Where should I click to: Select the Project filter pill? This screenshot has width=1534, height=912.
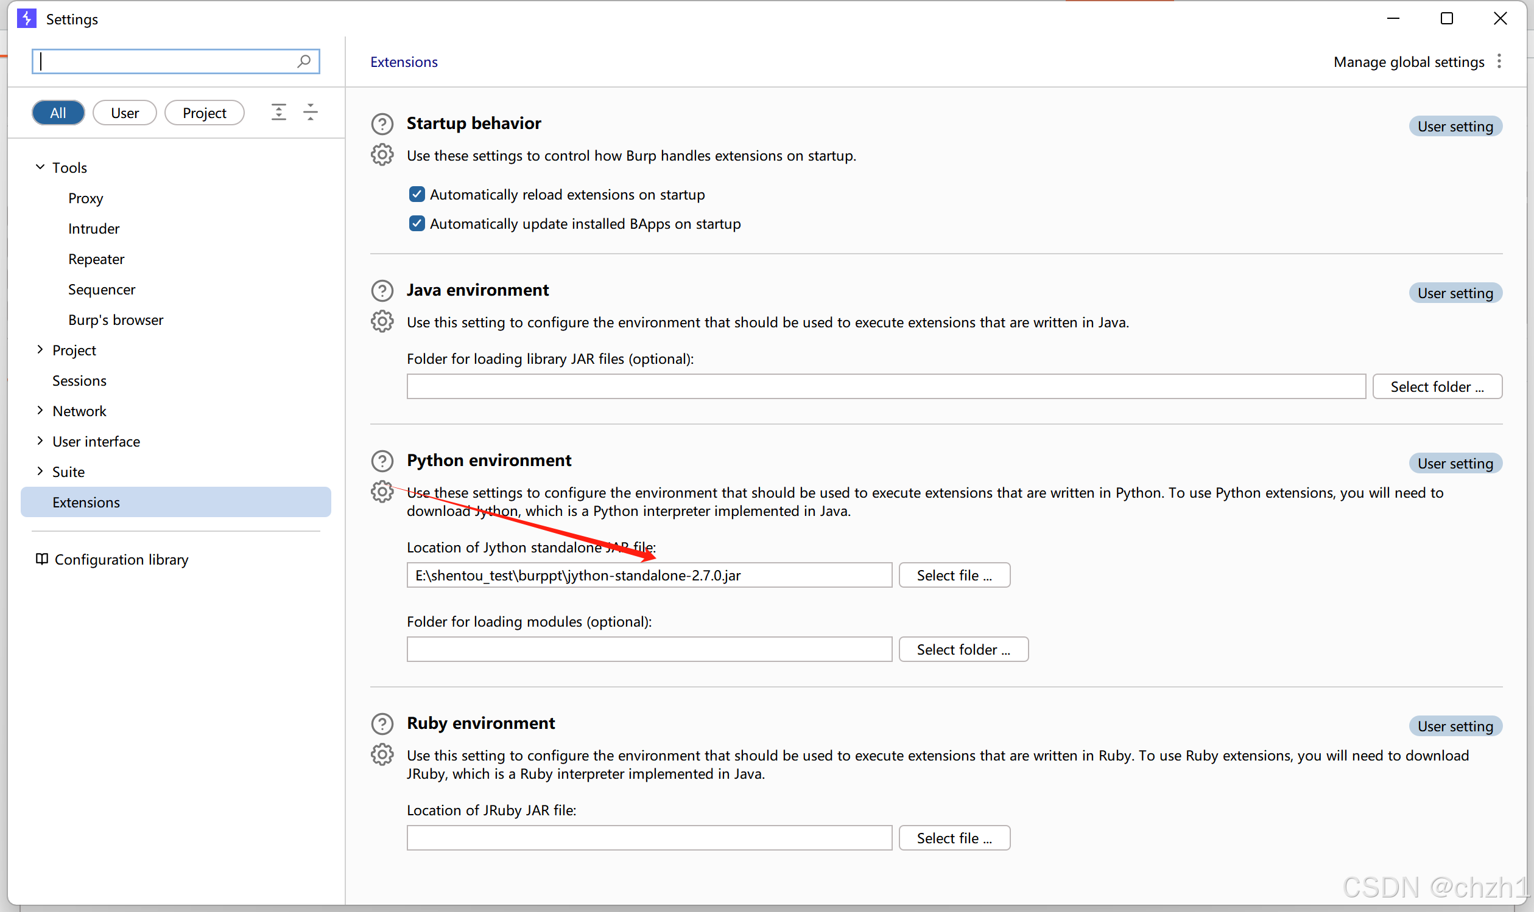click(x=204, y=113)
